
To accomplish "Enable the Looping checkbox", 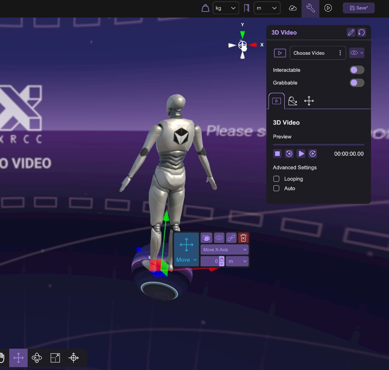I will pos(276,179).
